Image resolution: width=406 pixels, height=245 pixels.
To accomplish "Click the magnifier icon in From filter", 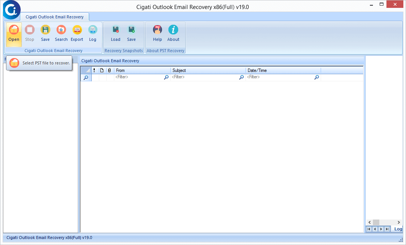I will 166,77.
